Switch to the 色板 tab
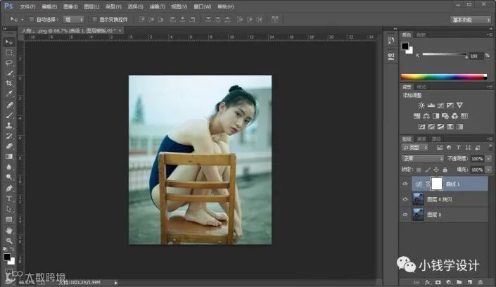The width and height of the screenshot is (496, 287). (421, 34)
